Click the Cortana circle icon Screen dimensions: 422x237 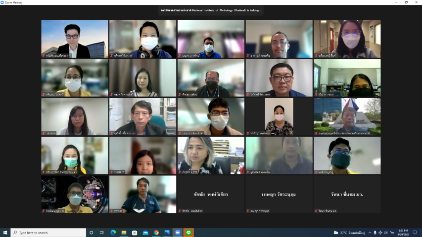tap(92, 233)
